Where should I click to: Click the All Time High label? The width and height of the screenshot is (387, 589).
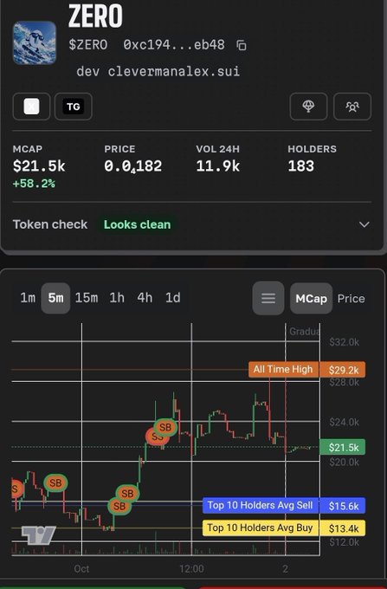click(283, 369)
